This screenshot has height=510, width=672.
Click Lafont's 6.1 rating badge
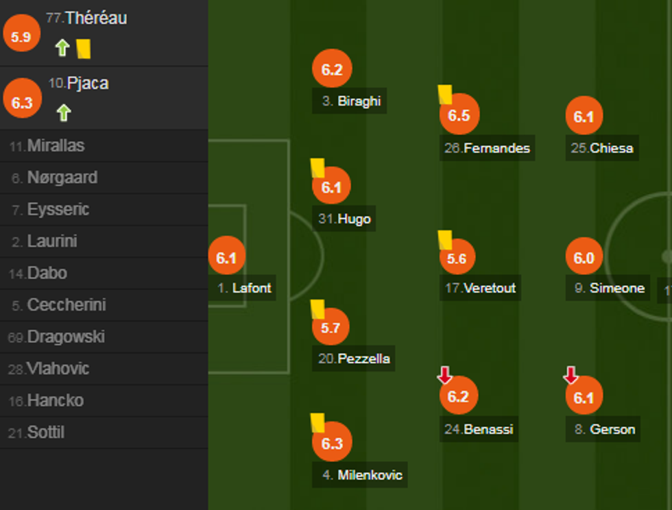[x=226, y=258]
